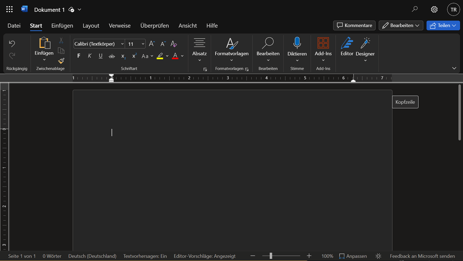Select the Format Painter brush
This screenshot has height=261, width=463.
pos(61,61)
